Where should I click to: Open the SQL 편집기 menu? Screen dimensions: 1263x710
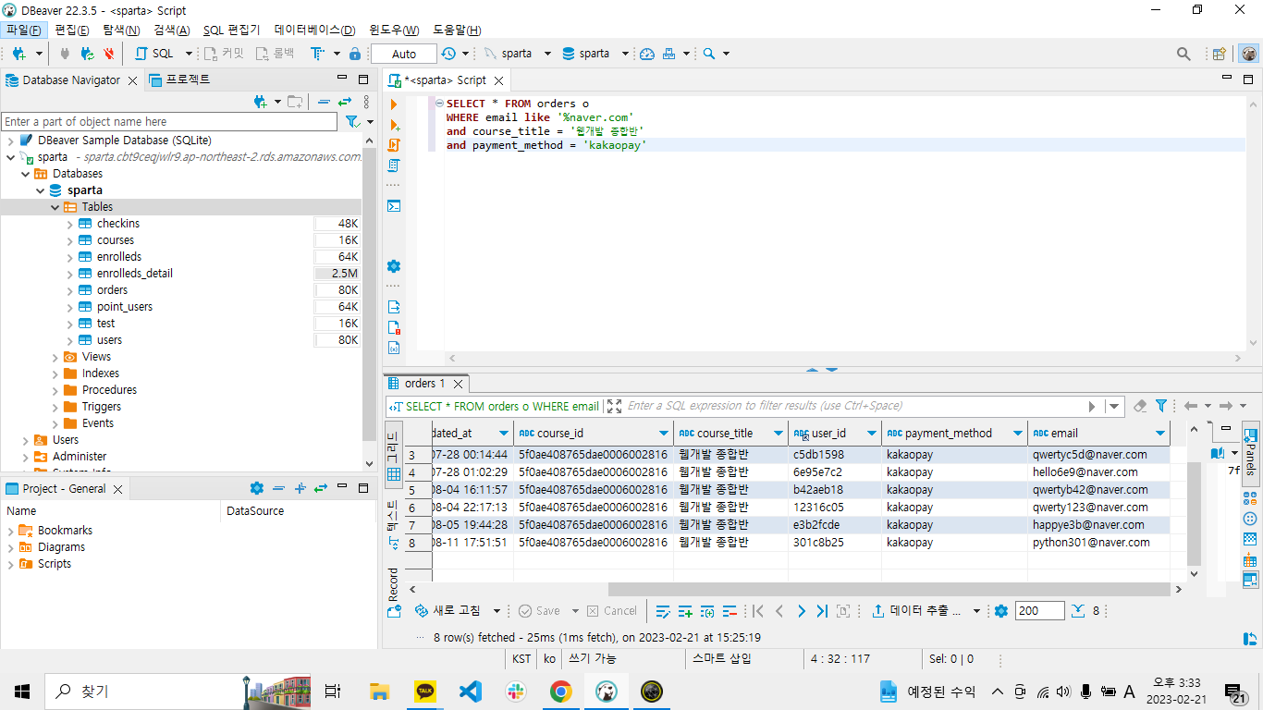pos(231,31)
